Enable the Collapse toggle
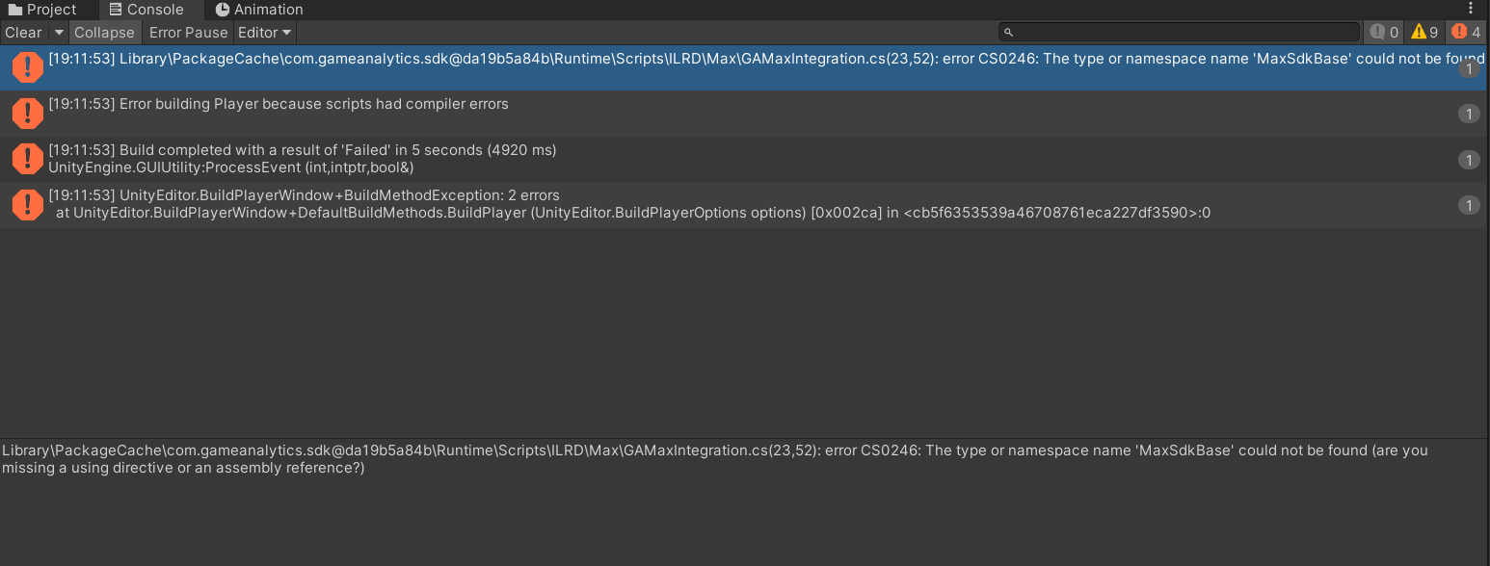The height and width of the screenshot is (566, 1490). [x=104, y=32]
